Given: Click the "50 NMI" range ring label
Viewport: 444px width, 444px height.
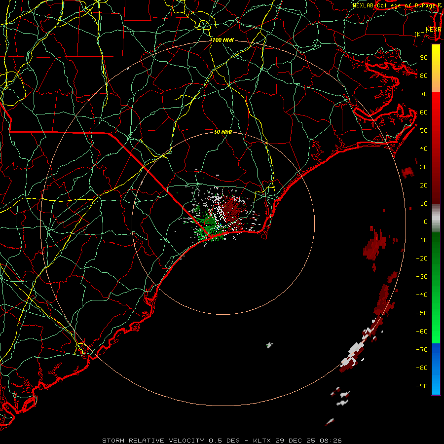Looking at the screenshot, I should (223, 132).
